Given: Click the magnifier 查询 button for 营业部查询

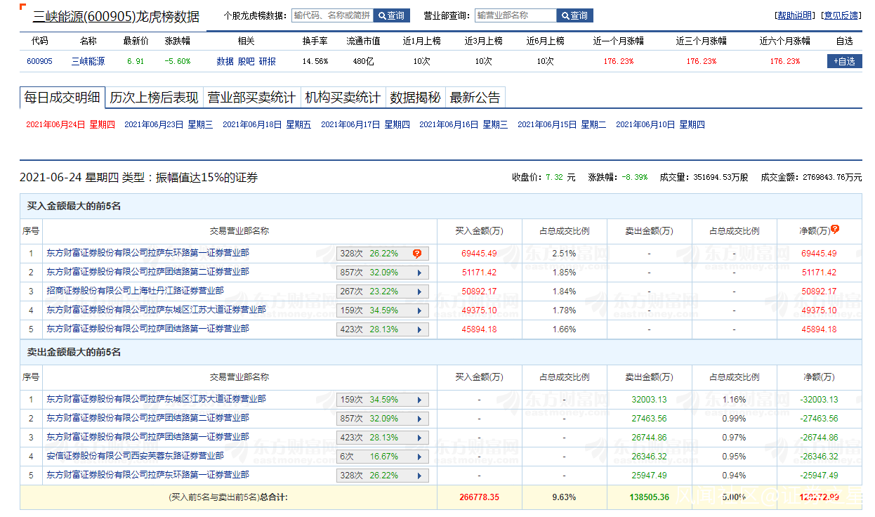Looking at the screenshot, I should [574, 15].
